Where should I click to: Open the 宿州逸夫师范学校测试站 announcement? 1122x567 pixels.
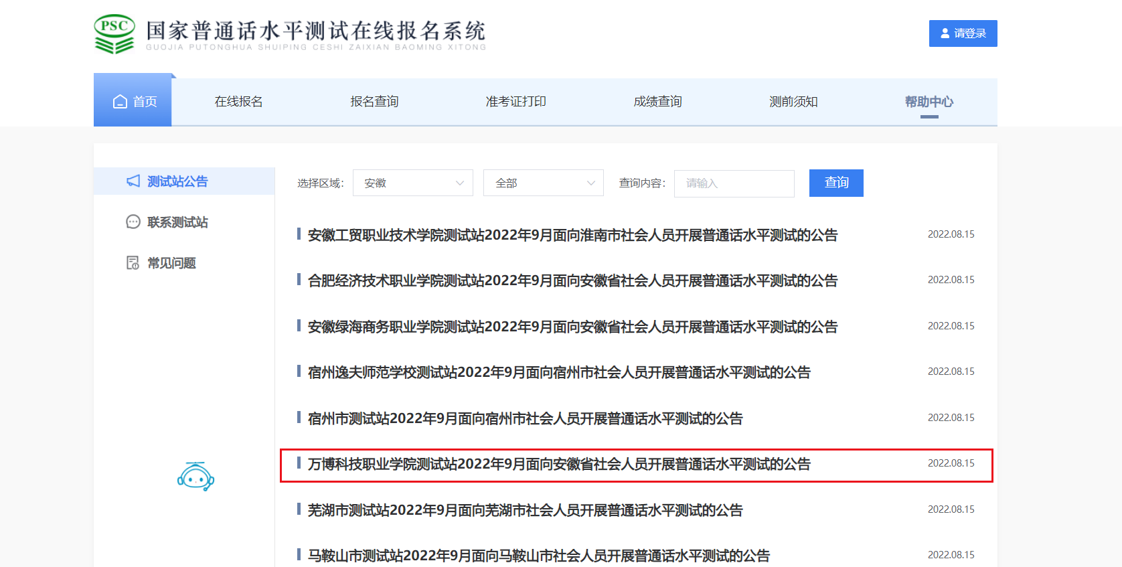(x=559, y=372)
